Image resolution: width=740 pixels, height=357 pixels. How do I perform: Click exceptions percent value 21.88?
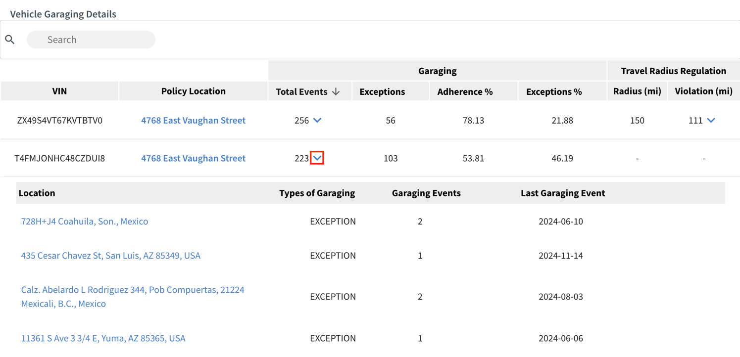pyautogui.click(x=562, y=120)
